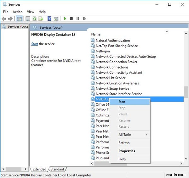Viewport: 189px width, 178px height.
Task: Click gear icon beside Natural Authentication
Action: click(x=93, y=40)
